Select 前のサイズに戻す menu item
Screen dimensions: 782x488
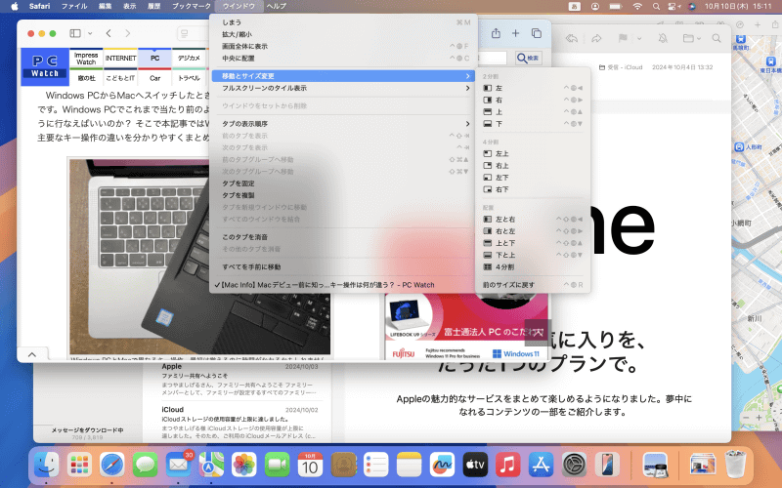tap(533, 285)
